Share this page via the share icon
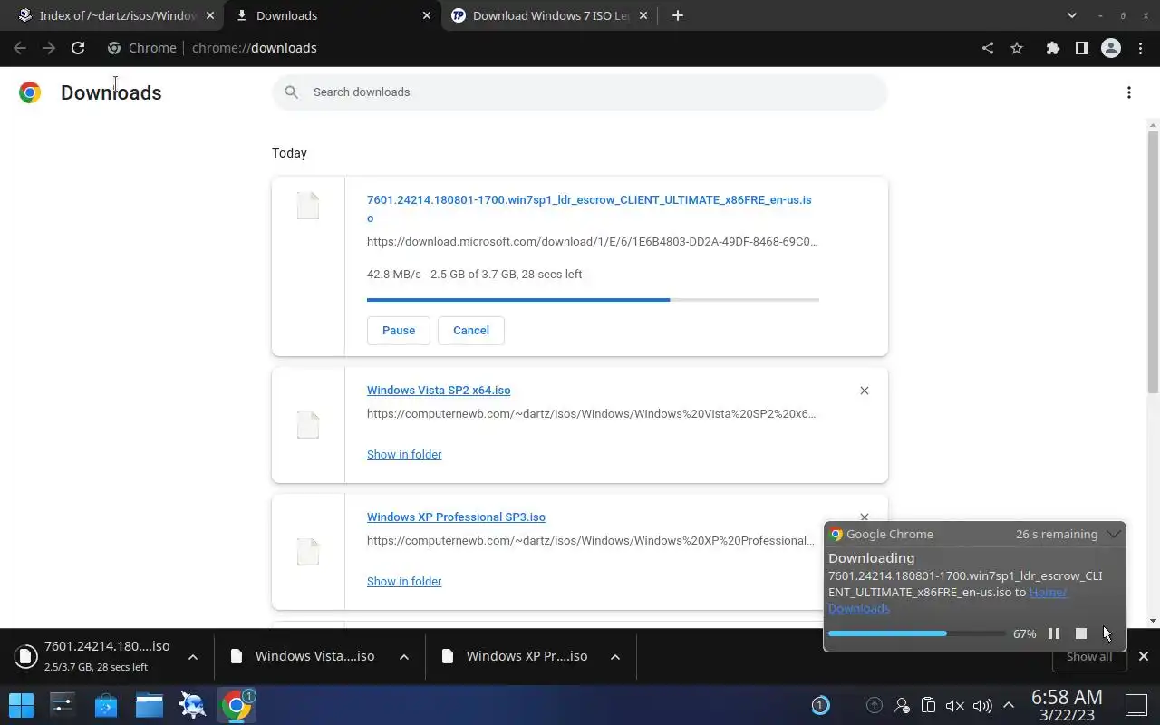Image resolution: width=1160 pixels, height=725 pixels. click(x=987, y=48)
